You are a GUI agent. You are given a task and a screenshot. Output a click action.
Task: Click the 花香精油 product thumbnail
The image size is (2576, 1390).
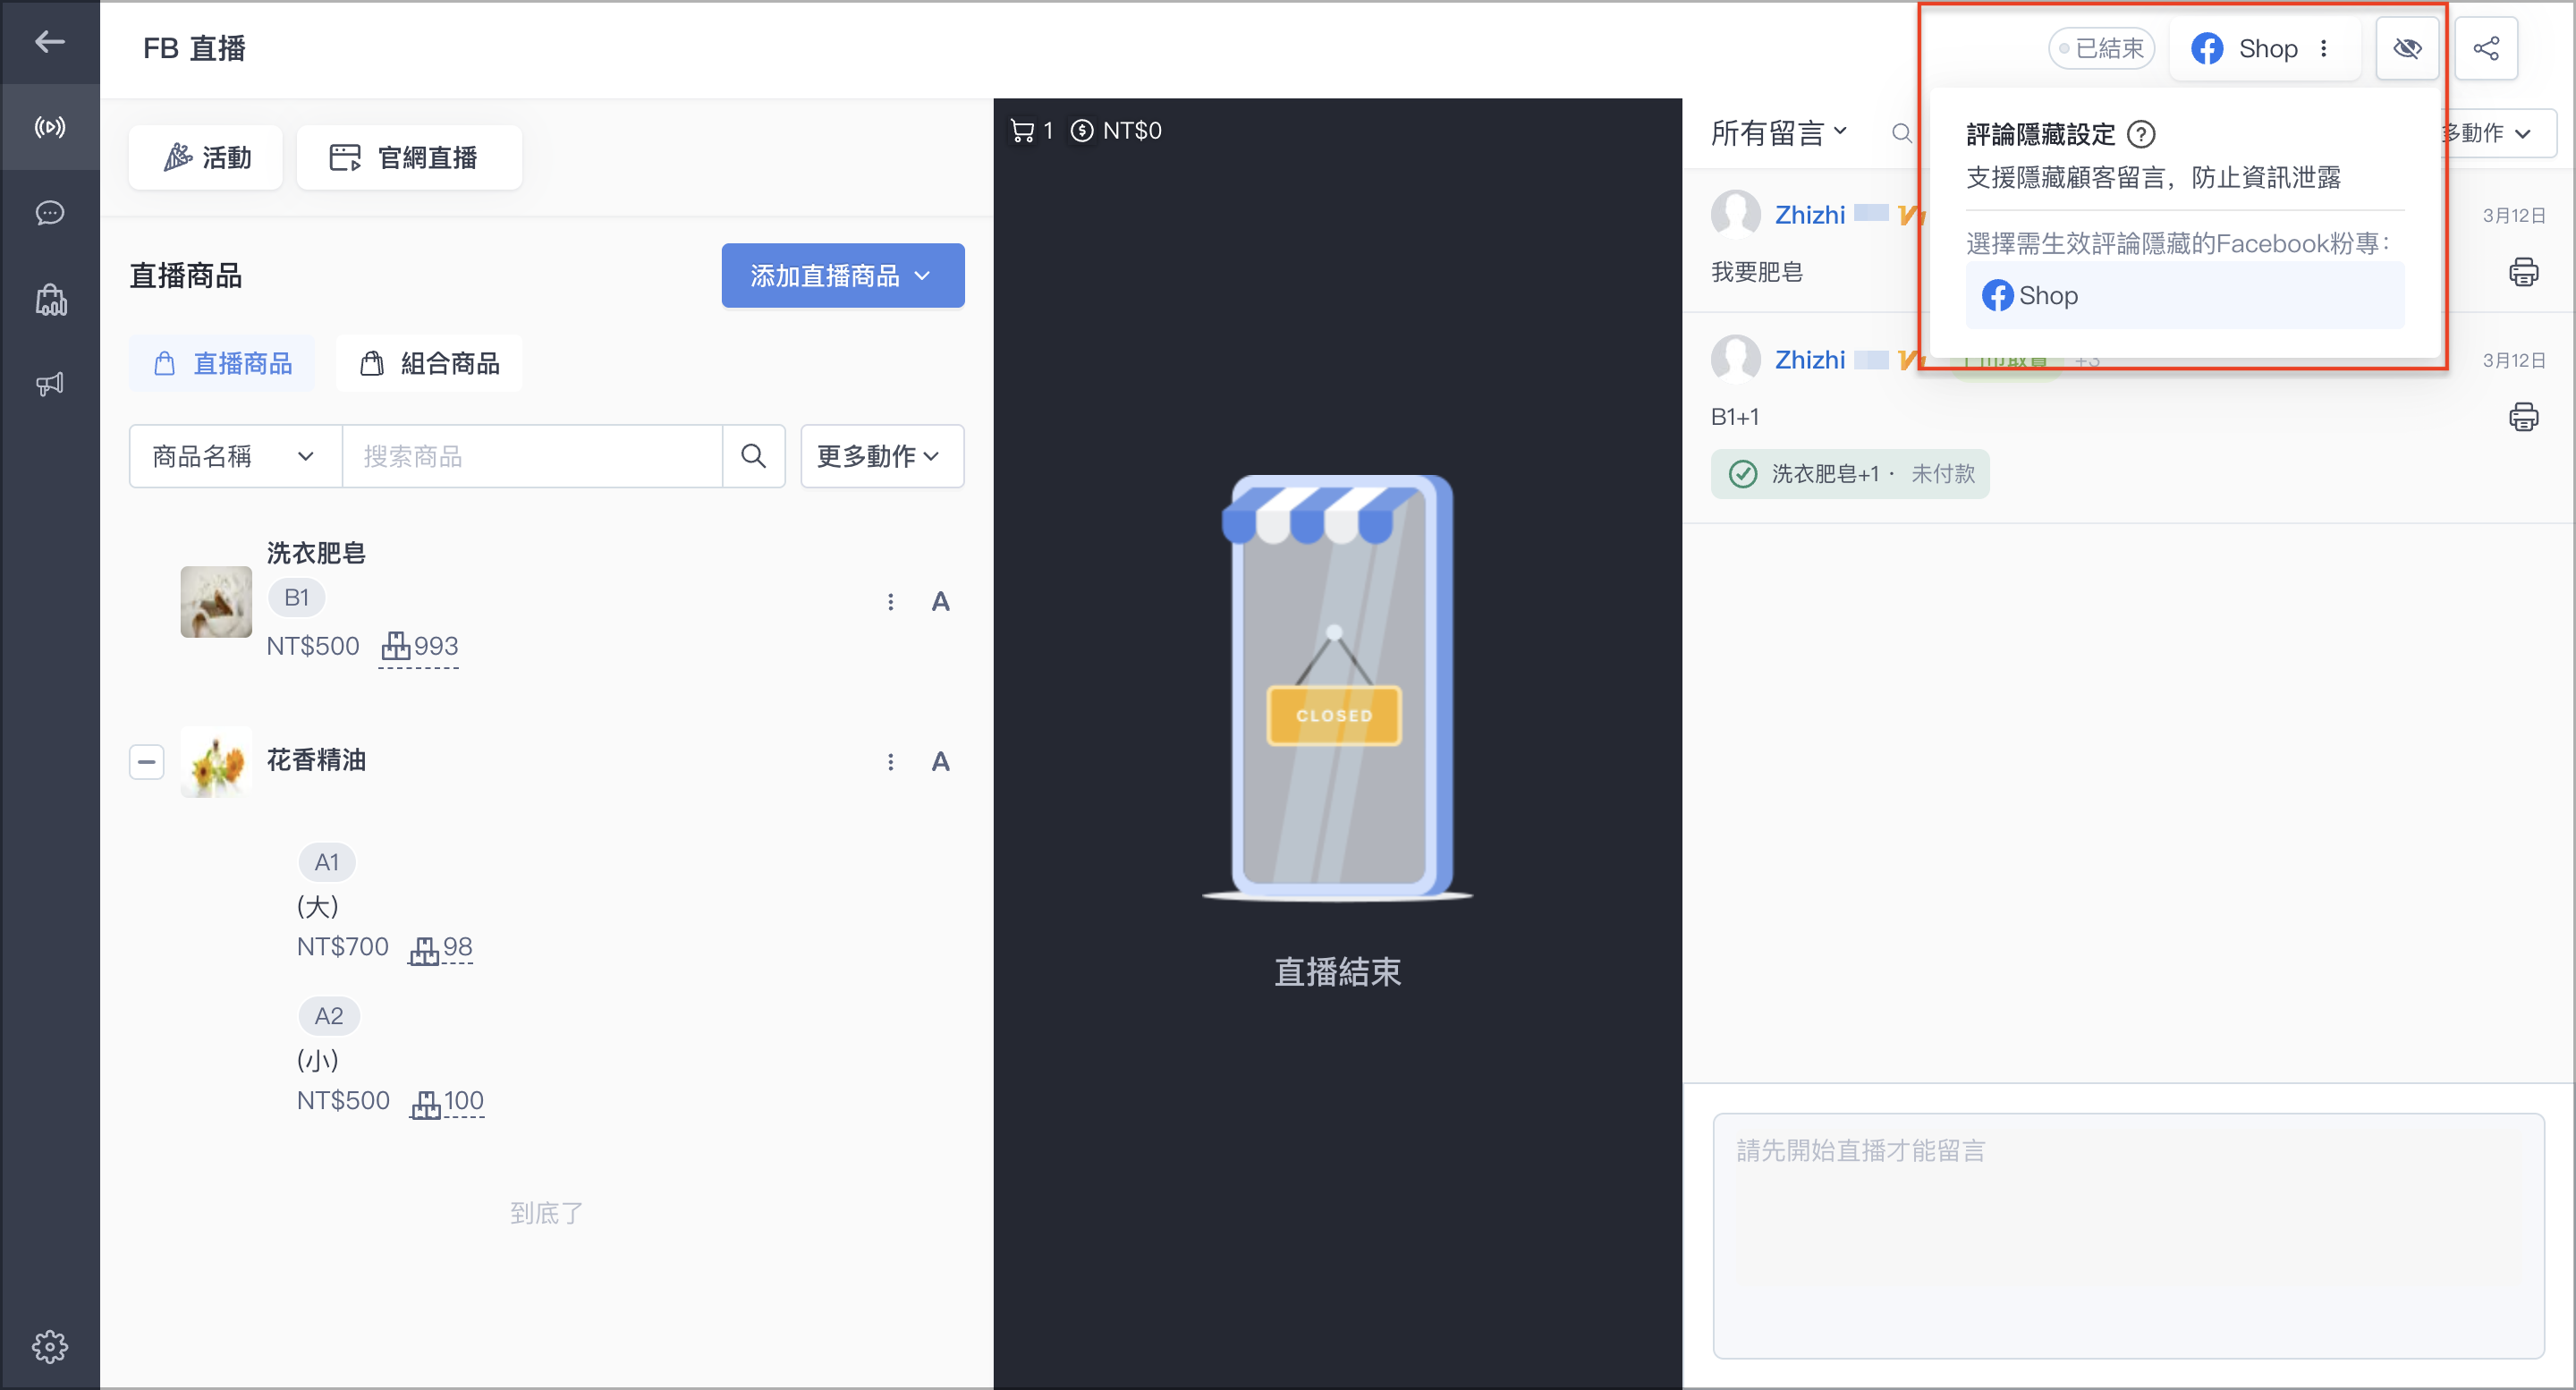coord(215,762)
